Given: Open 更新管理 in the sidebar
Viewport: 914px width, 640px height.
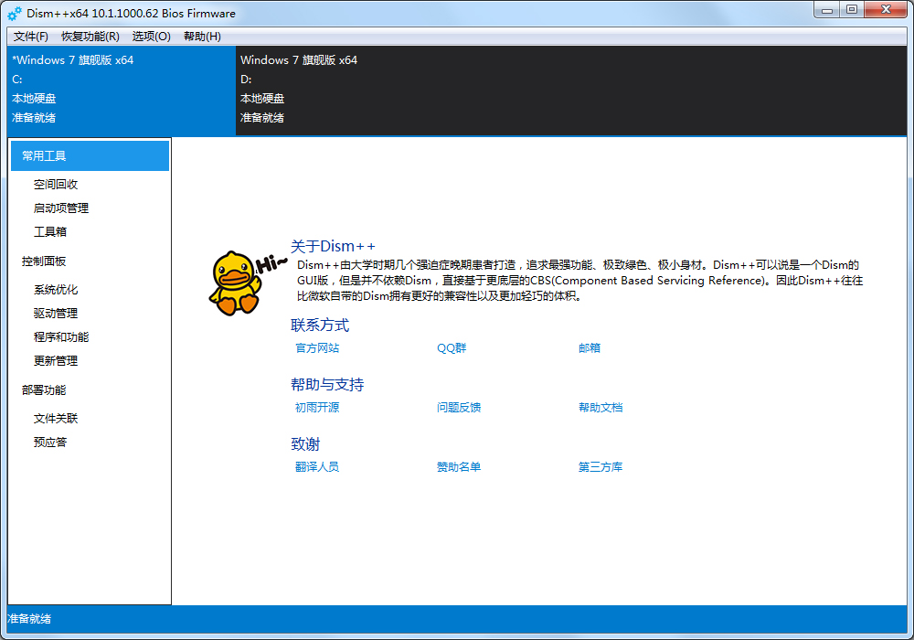Looking at the screenshot, I should pyautogui.click(x=56, y=361).
